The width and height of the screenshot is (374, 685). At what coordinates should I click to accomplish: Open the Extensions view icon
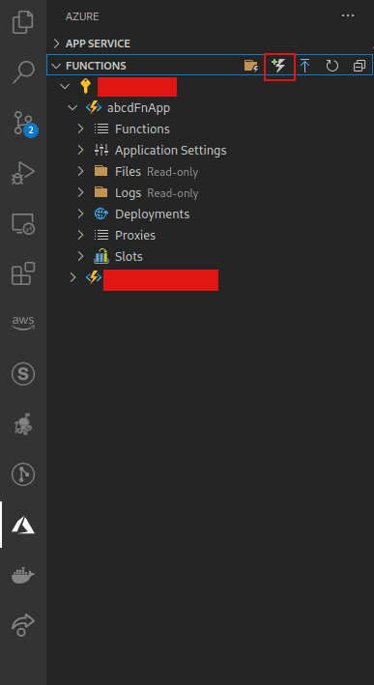click(23, 273)
